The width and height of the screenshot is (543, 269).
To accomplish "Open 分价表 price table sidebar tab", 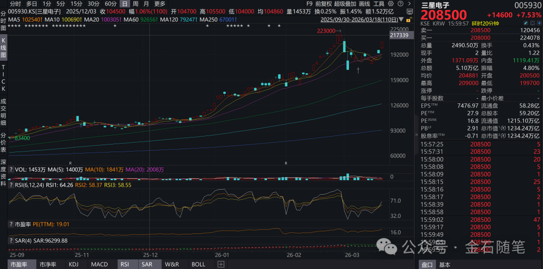I will coord(4,142).
